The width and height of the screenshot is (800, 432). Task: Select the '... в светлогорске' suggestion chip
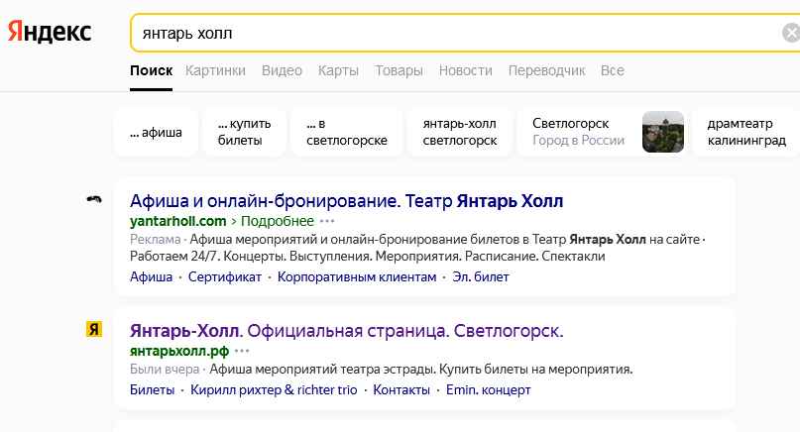point(347,132)
